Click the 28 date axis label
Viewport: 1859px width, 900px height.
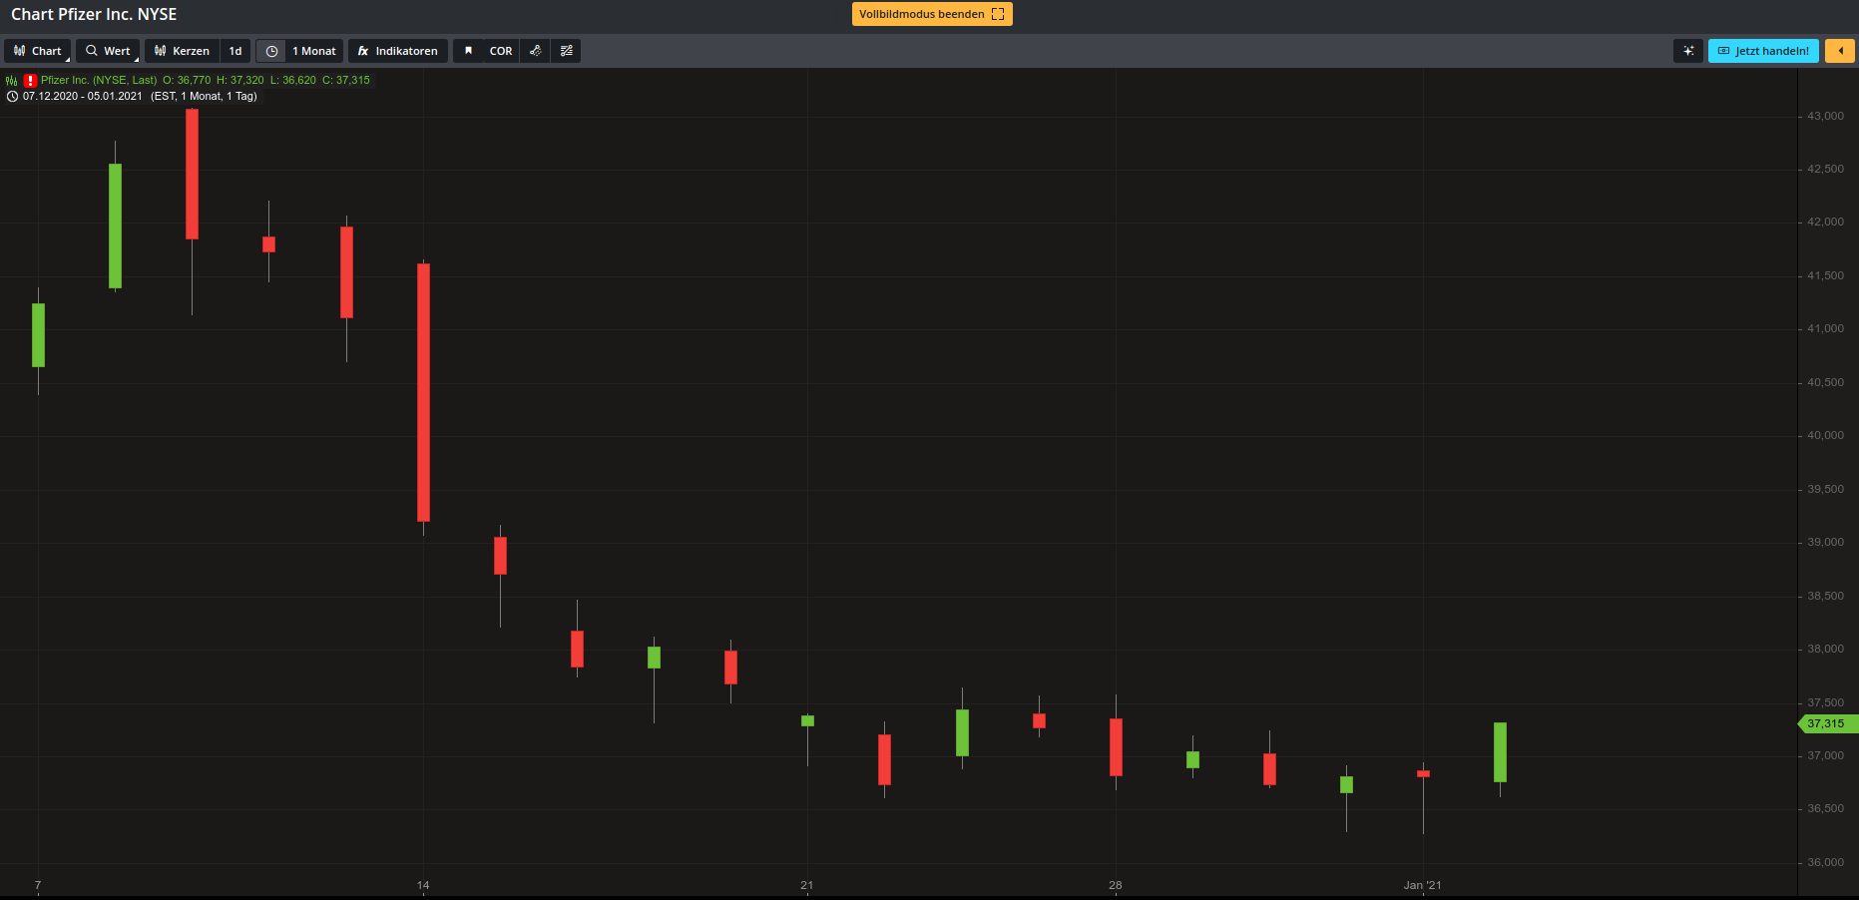1116,885
